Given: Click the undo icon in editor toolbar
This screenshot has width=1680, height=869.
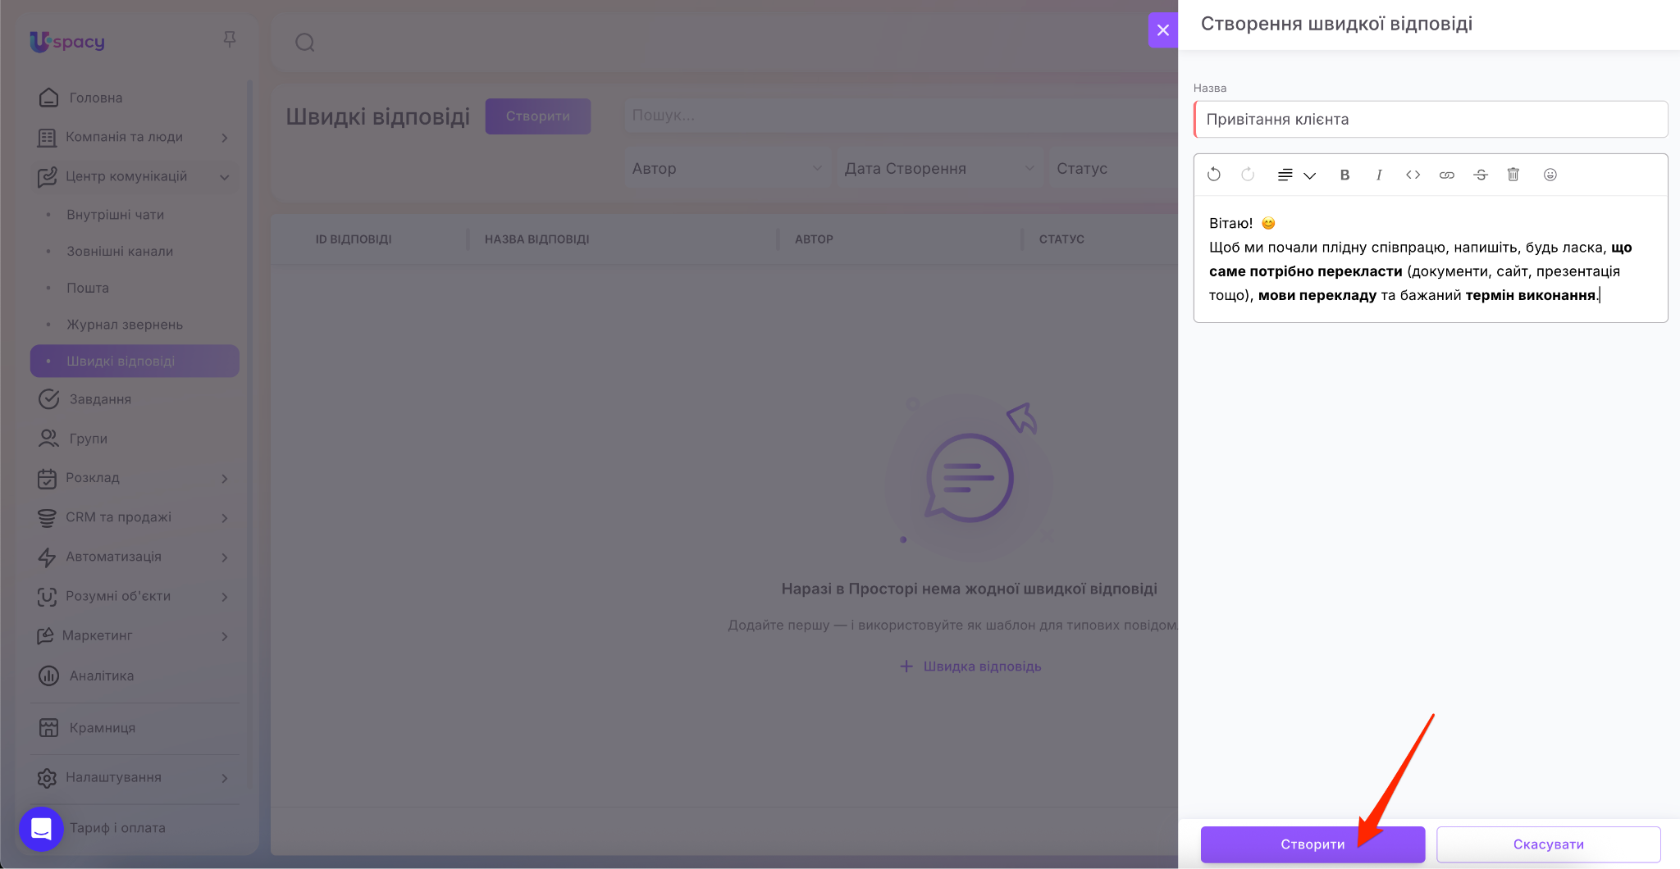Looking at the screenshot, I should pyautogui.click(x=1214, y=175).
